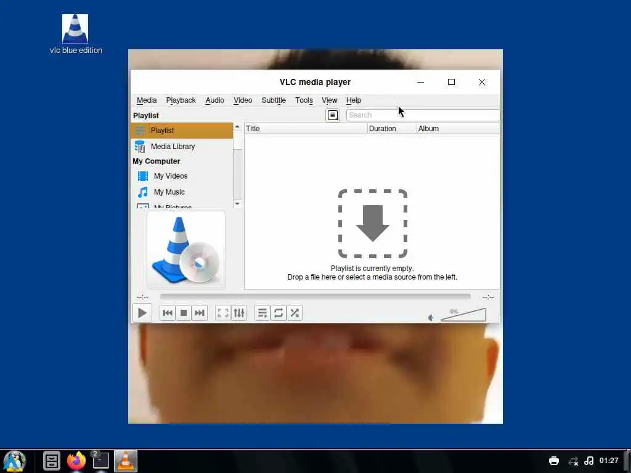The width and height of the screenshot is (631, 473).
Task: Sort playlist by Album column
Action: point(458,129)
